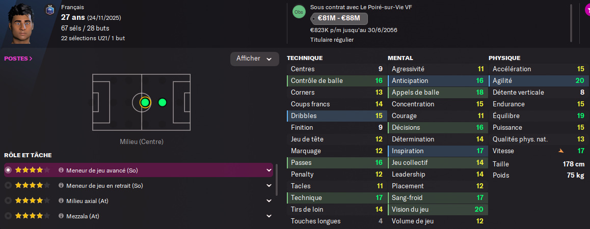Click the green Obs scouting status icon
Screen dimensions: 590x229
299,12
